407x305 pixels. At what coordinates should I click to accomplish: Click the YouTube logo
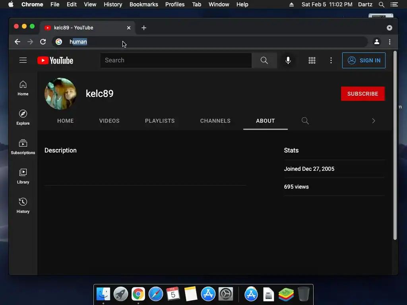(x=55, y=60)
